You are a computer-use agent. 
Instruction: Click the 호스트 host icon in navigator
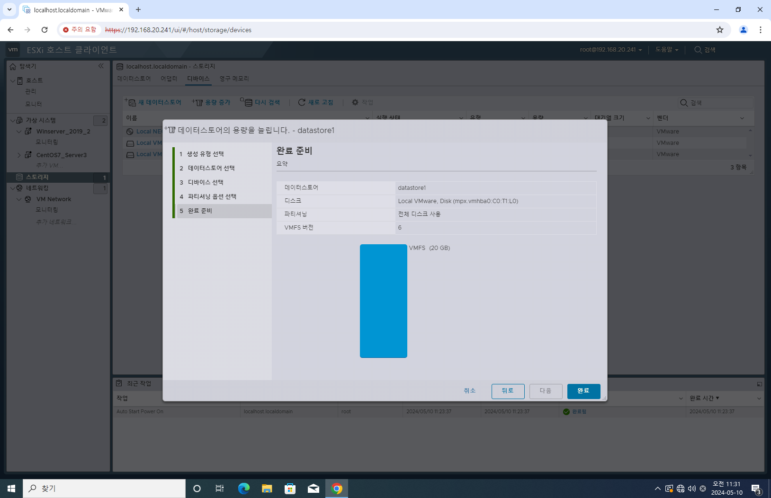point(20,80)
